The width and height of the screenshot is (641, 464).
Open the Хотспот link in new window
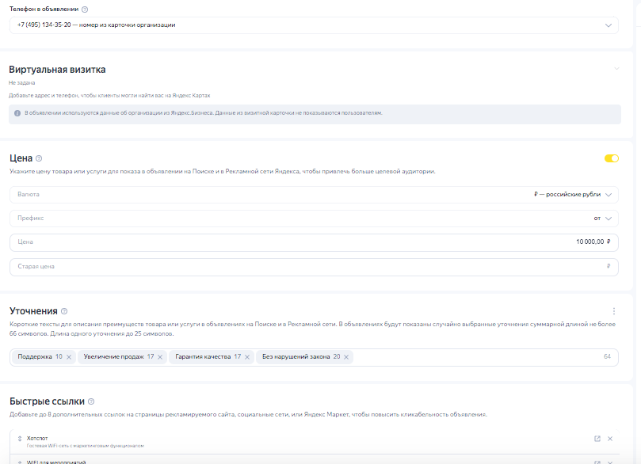click(597, 439)
